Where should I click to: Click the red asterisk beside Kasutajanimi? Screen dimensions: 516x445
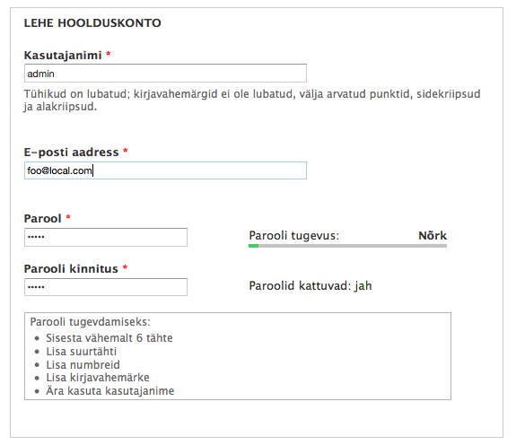point(109,54)
